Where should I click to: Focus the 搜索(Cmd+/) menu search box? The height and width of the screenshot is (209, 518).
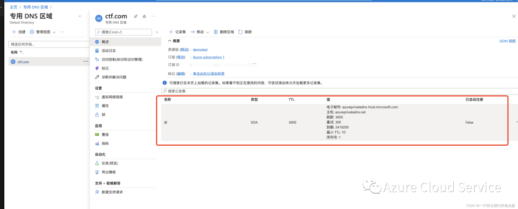coord(123,32)
